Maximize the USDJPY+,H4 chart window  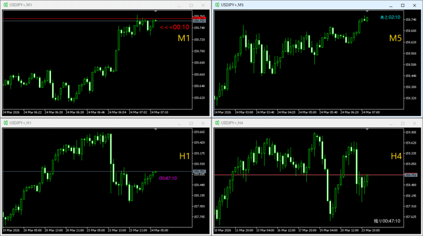[403, 123]
